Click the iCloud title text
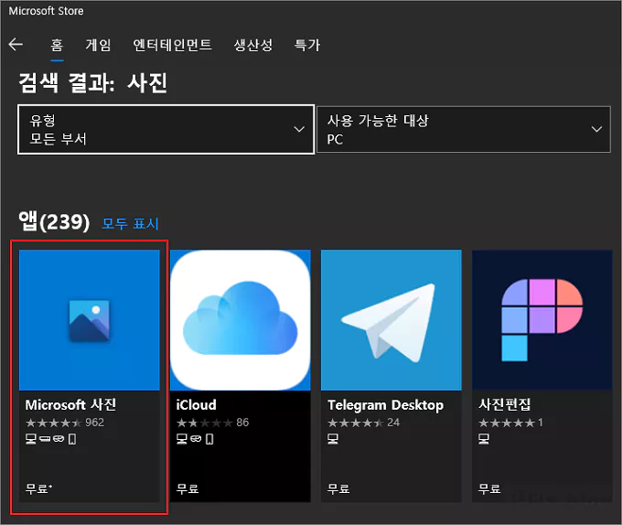 tap(197, 405)
